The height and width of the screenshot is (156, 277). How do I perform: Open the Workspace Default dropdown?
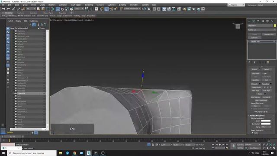tap(267, 5)
